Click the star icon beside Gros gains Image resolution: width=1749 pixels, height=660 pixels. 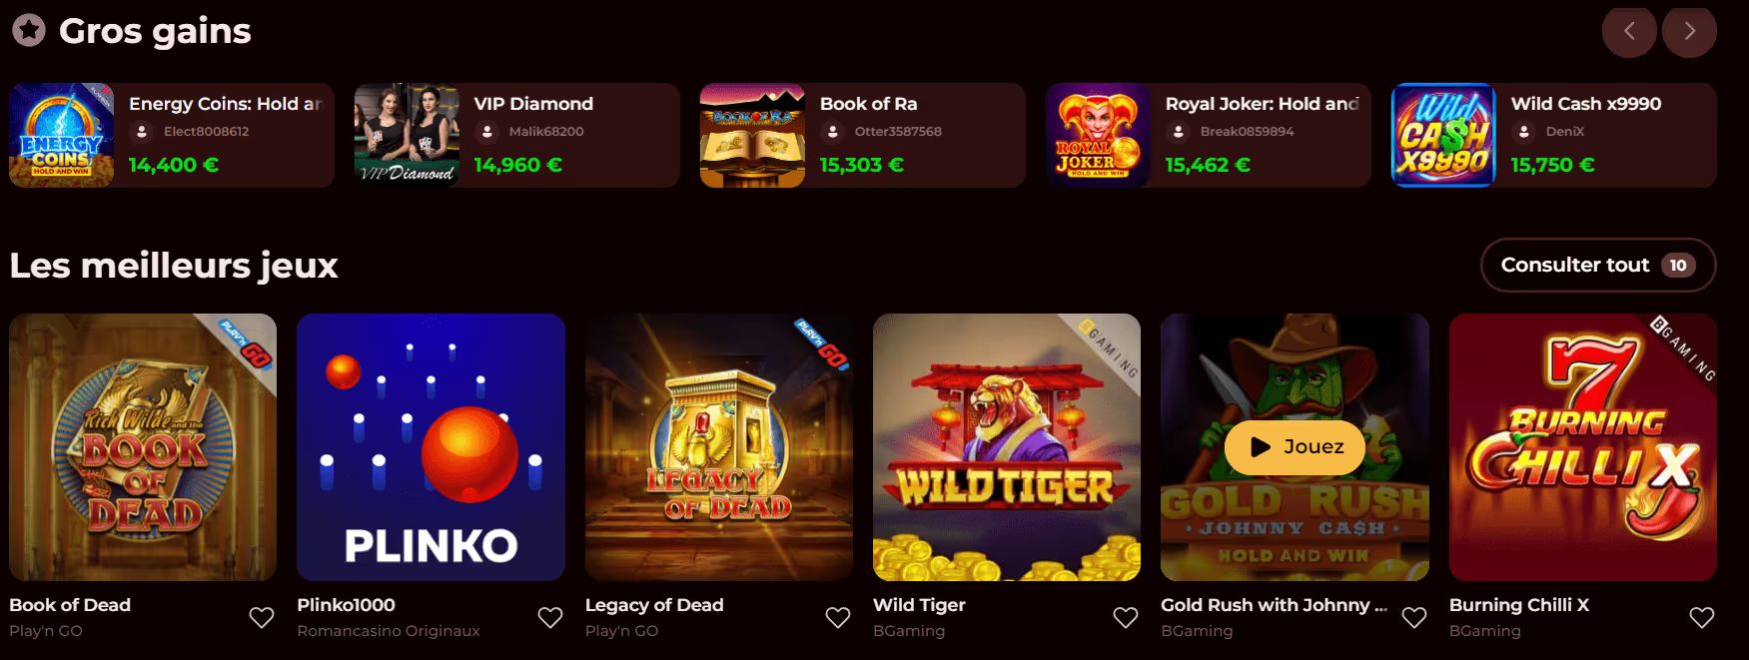29,31
